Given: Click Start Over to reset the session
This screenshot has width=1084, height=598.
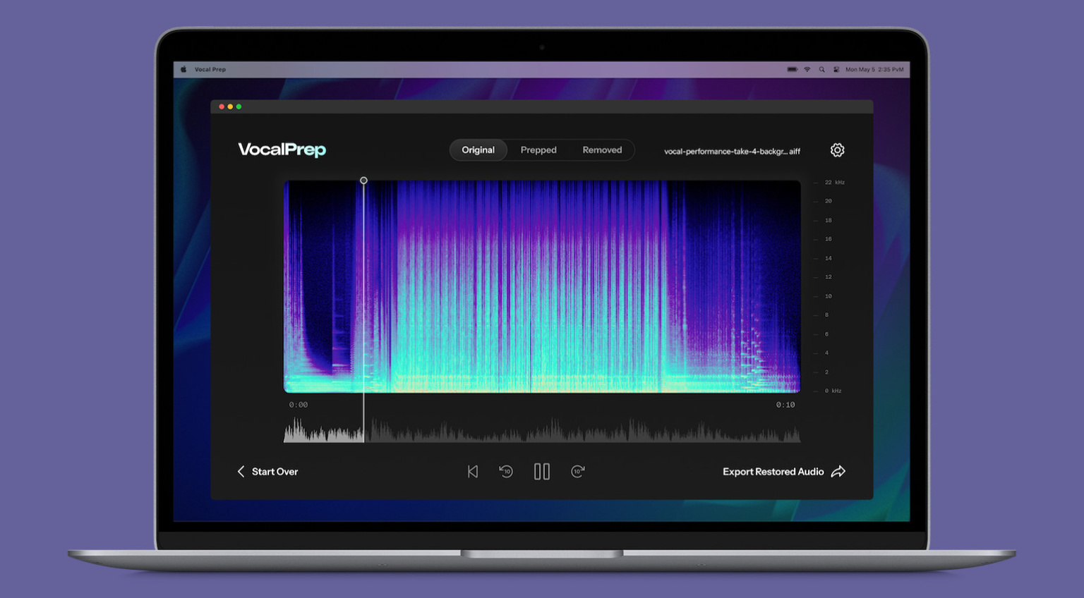Looking at the screenshot, I should 275,471.
